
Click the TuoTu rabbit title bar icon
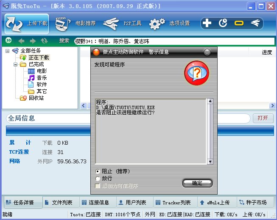pos(6,6)
